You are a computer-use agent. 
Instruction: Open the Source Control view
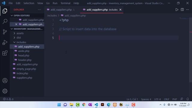pyautogui.click(x=5, y=32)
